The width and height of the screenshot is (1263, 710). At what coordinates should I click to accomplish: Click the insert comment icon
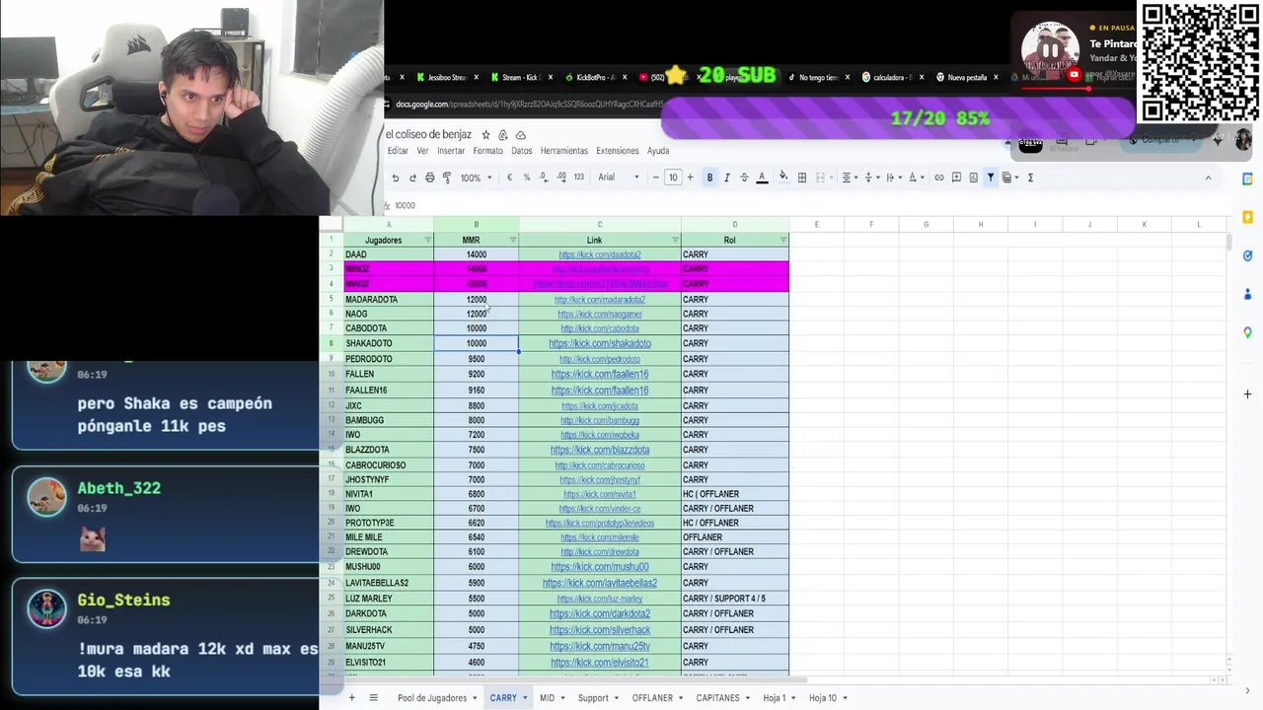tap(956, 177)
